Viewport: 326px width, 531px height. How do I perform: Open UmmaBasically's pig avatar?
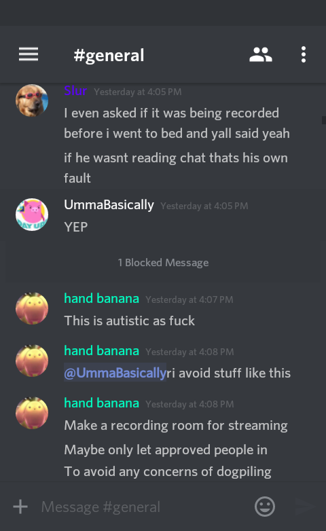click(x=32, y=215)
